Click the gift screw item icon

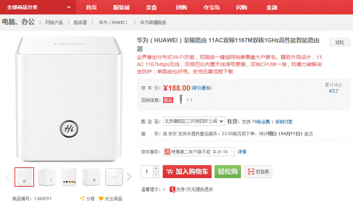pos(181,100)
